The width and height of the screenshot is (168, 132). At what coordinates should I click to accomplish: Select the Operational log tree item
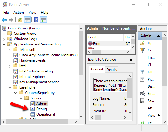[46, 114]
